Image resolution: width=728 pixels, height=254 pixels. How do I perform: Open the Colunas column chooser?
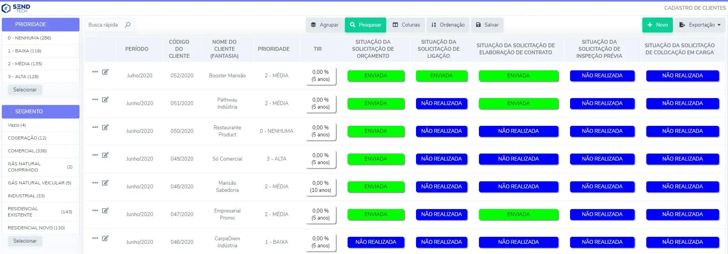(406, 25)
